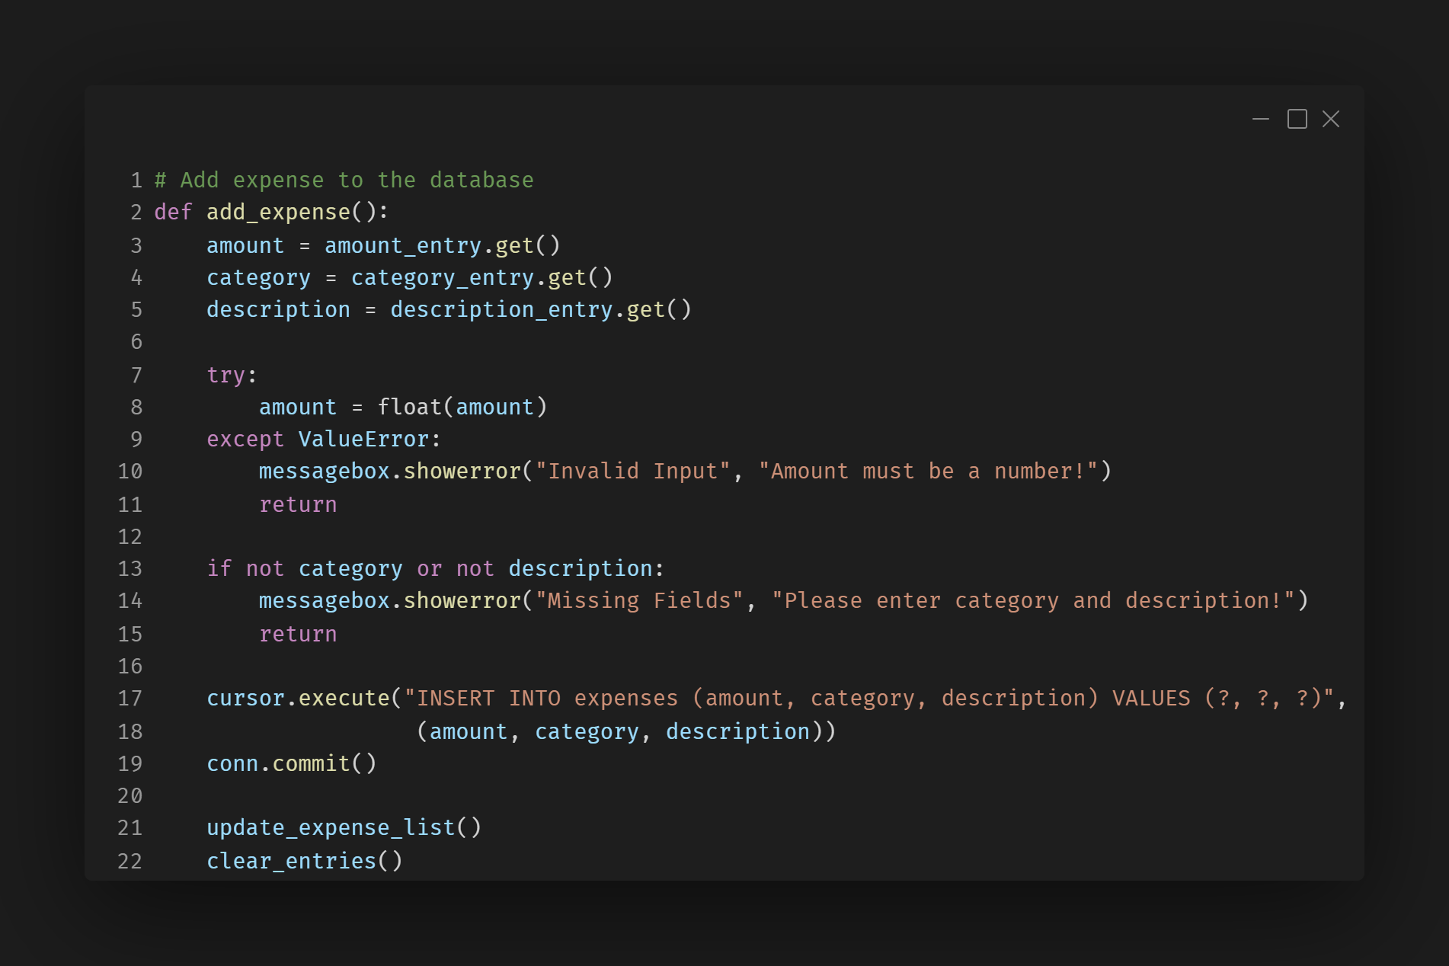This screenshot has height=966, width=1449.
Task: Close the code window with X icon
Action: (x=1330, y=120)
